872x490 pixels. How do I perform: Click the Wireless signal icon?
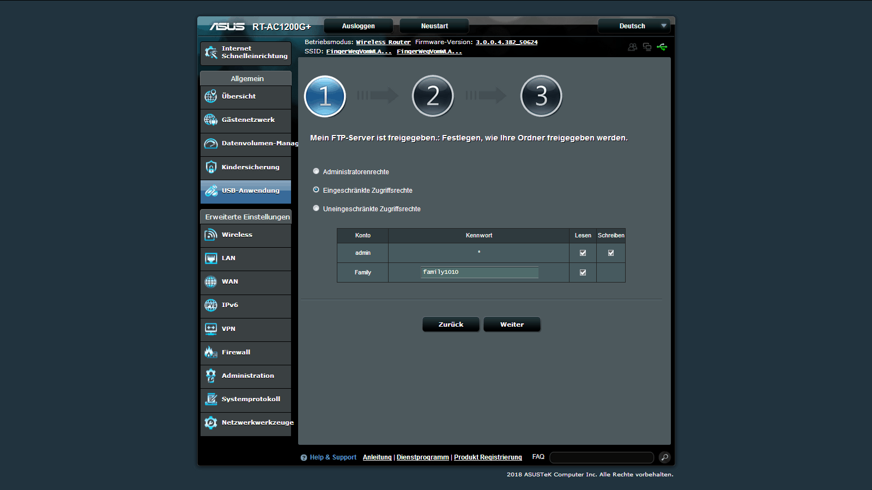point(211,235)
